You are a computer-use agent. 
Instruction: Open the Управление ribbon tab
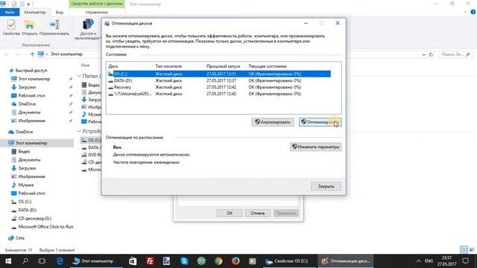coord(97,12)
